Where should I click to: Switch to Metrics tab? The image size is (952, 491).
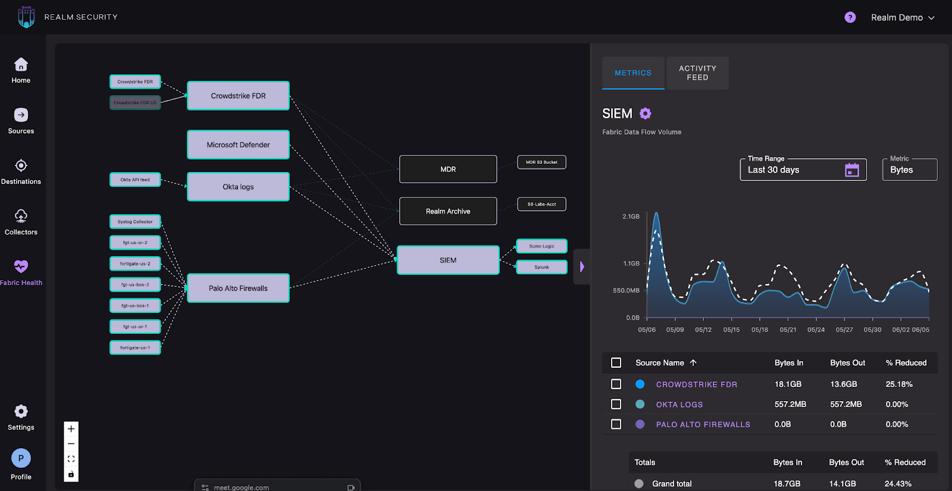(633, 73)
